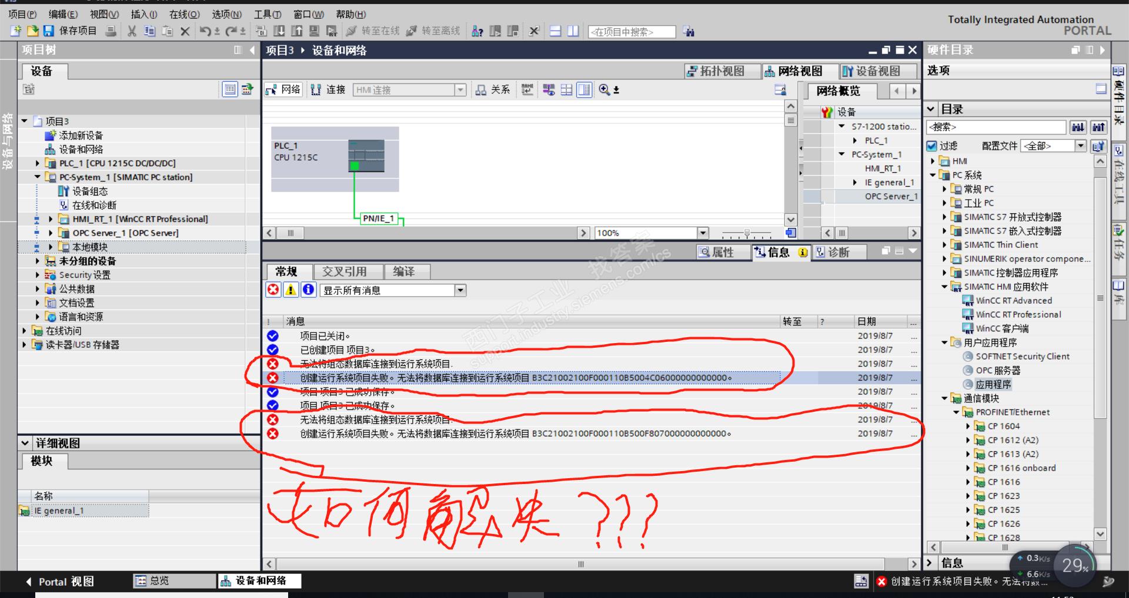The width and height of the screenshot is (1129, 598).
Task: Select 添加新设备 in project tree
Action: coord(81,135)
